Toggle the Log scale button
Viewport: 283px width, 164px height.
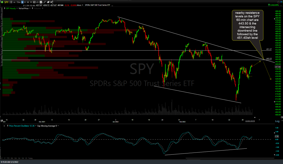pos(277,121)
